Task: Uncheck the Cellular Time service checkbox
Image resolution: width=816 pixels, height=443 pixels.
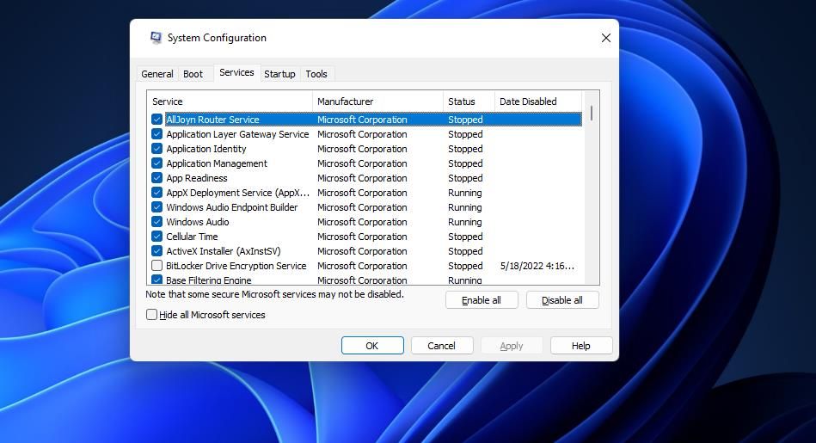Action: point(156,237)
